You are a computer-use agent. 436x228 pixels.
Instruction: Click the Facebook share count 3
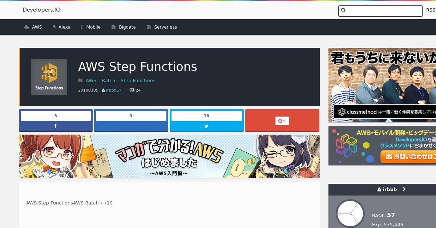tap(56, 116)
